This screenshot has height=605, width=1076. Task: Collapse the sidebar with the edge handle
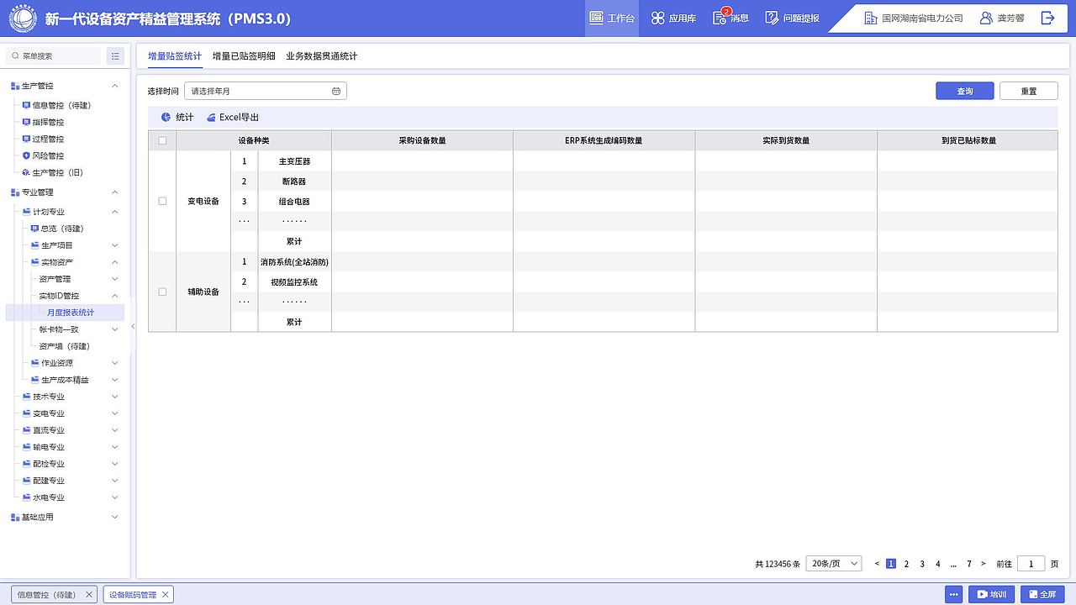133,327
